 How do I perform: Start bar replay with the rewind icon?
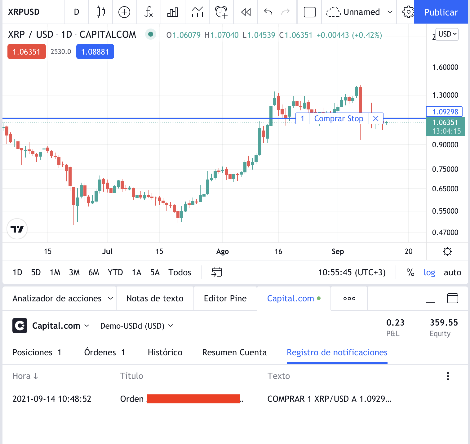(x=246, y=12)
